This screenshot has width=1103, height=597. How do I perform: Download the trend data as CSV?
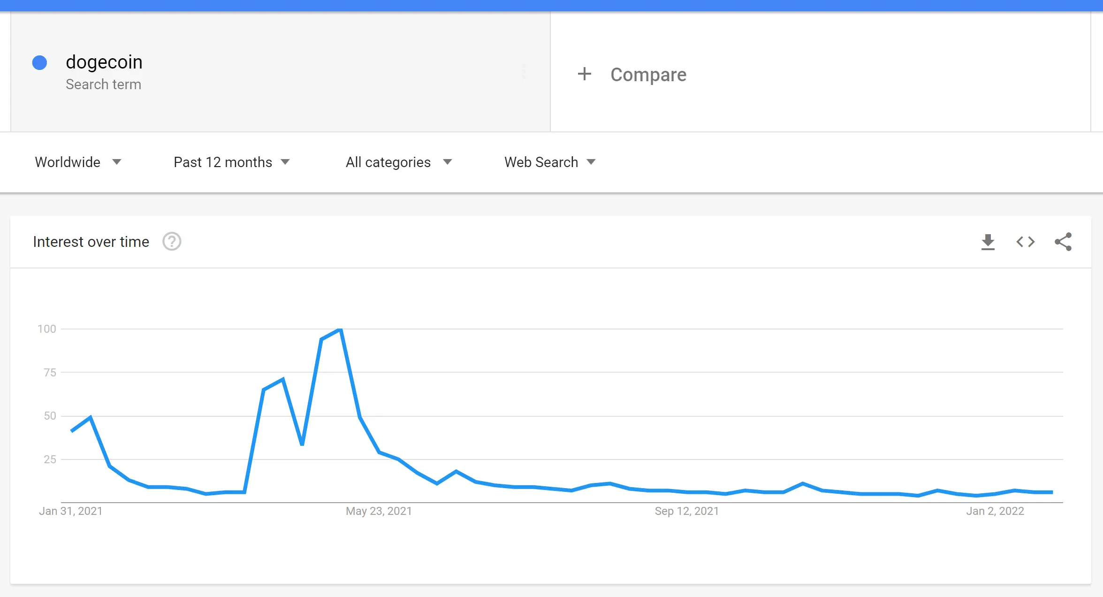tap(988, 242)
